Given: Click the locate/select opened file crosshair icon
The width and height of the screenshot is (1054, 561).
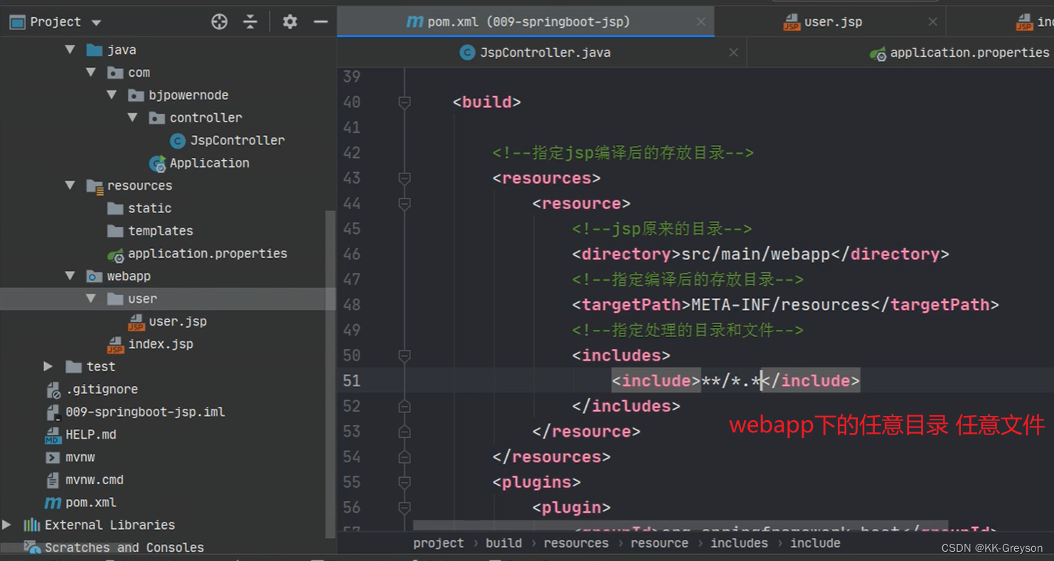Looking at the screenshot, I should [x=219, y=22].
